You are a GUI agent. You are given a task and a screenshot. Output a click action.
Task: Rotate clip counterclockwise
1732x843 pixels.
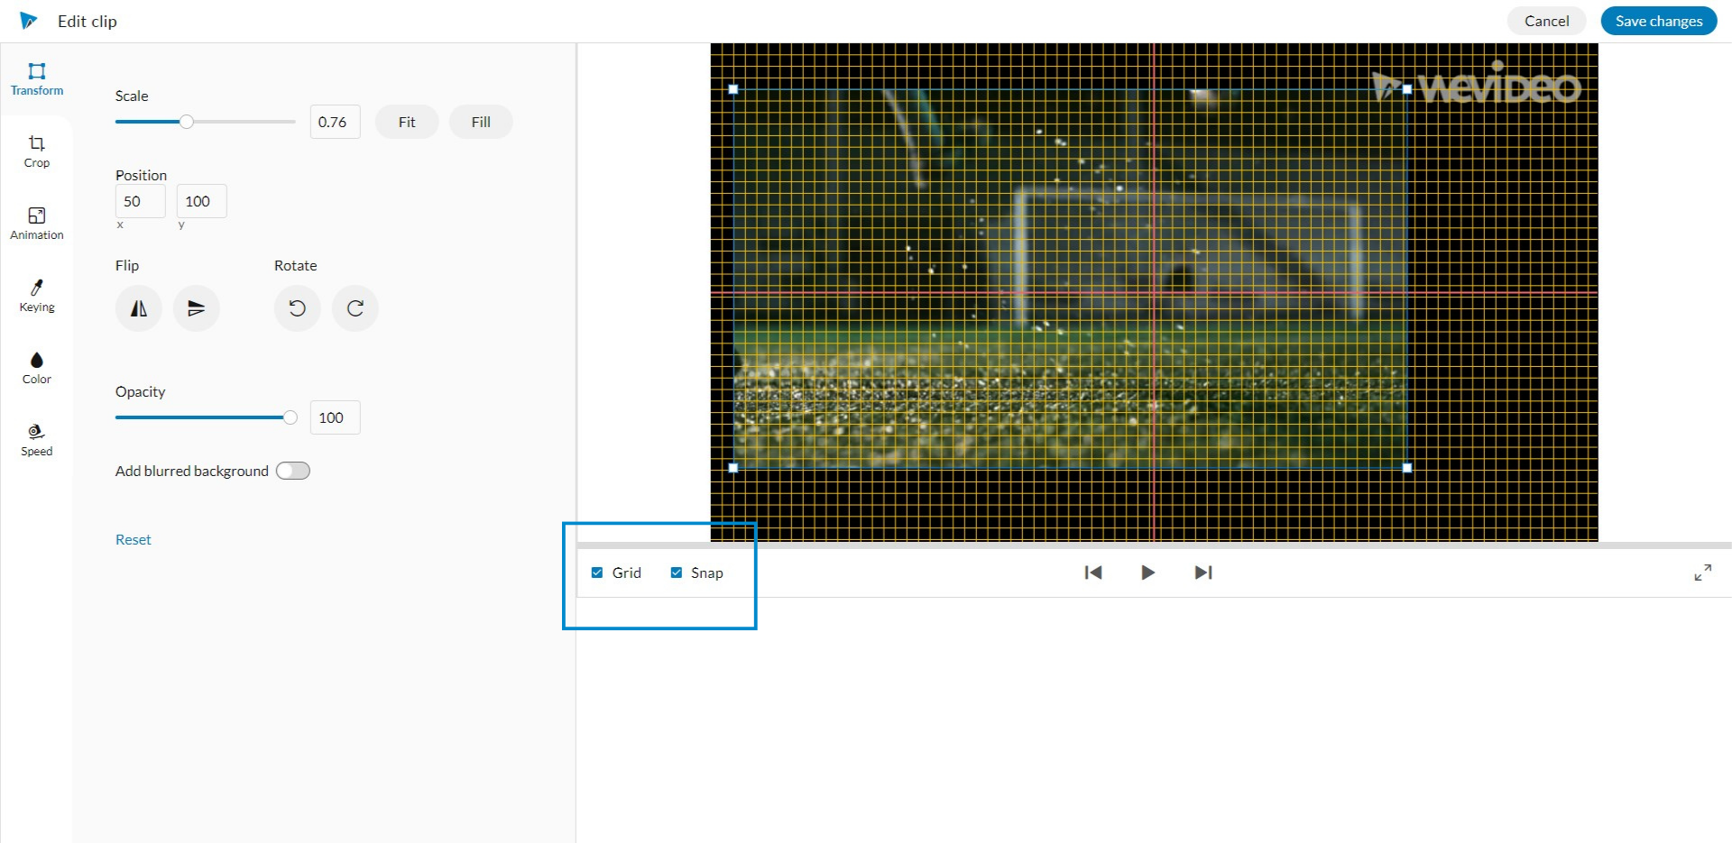coord(297,308)
